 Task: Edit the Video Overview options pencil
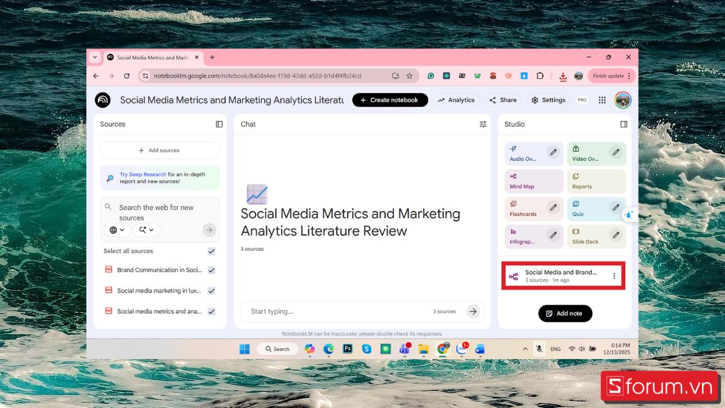tap(616, 152)
